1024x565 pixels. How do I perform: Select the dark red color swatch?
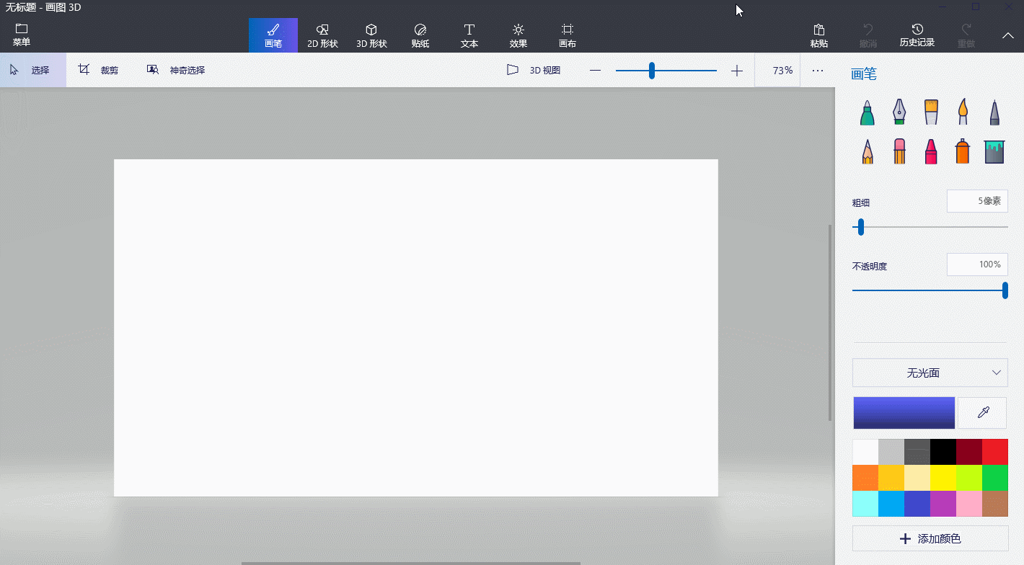(x=969, y=452)
